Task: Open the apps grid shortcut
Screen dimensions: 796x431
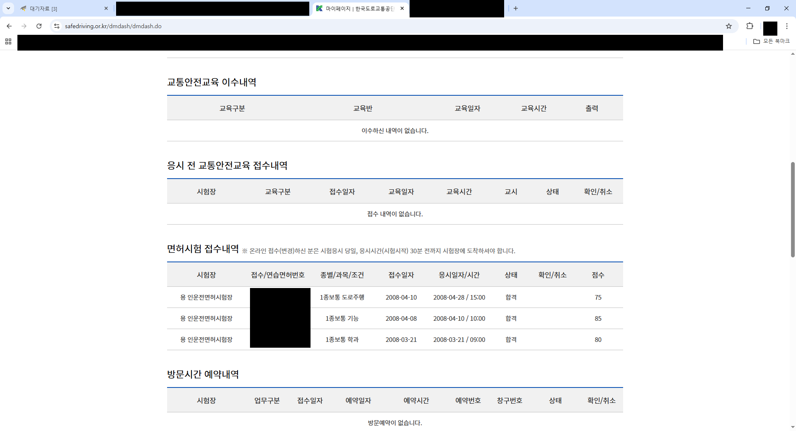Action: pyautogui.click(x=8, y=41)
